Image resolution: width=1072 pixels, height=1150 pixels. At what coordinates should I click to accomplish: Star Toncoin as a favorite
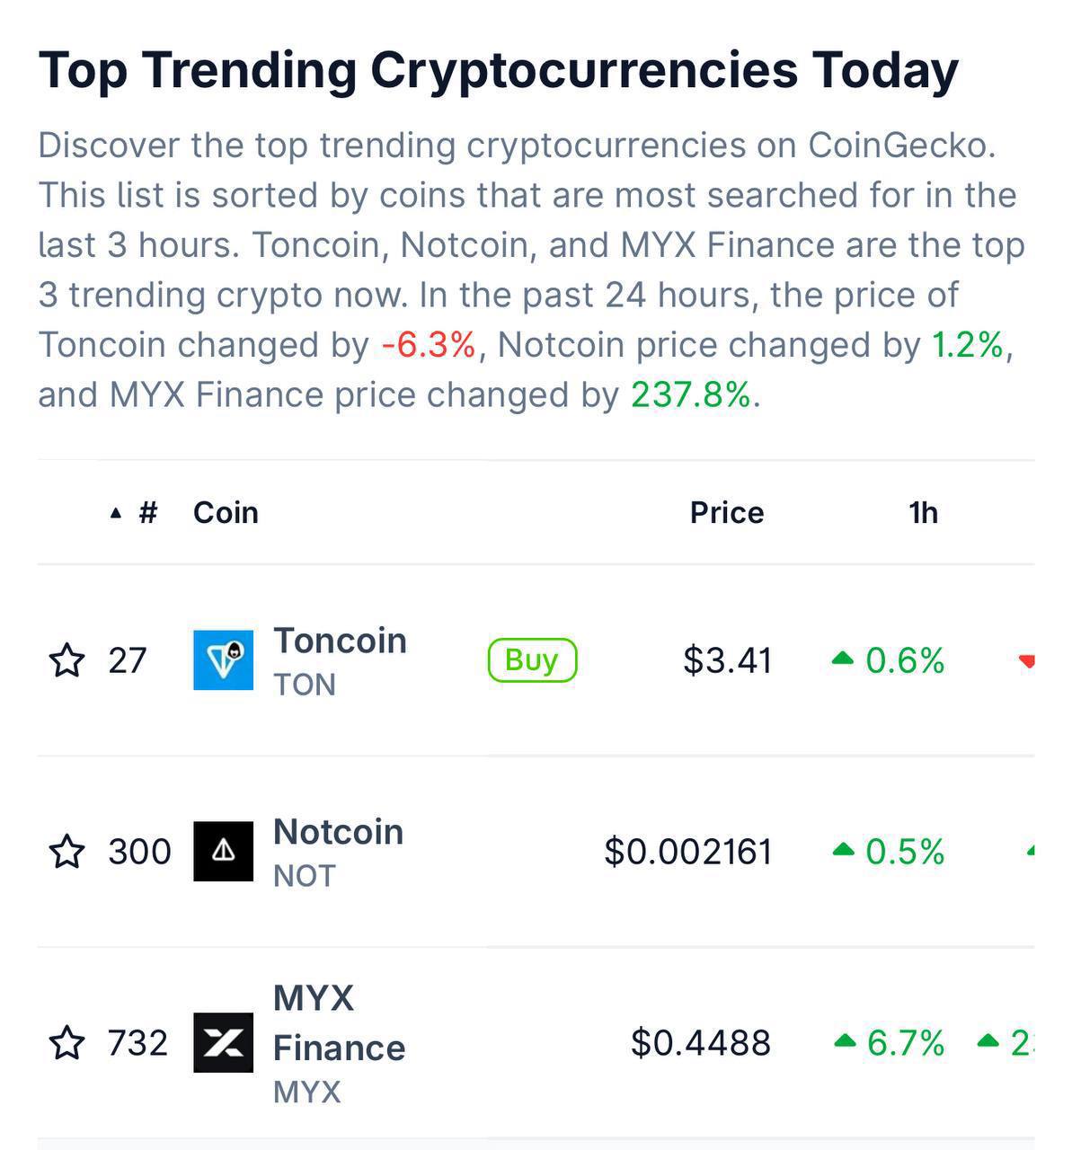tap(66, 660)
